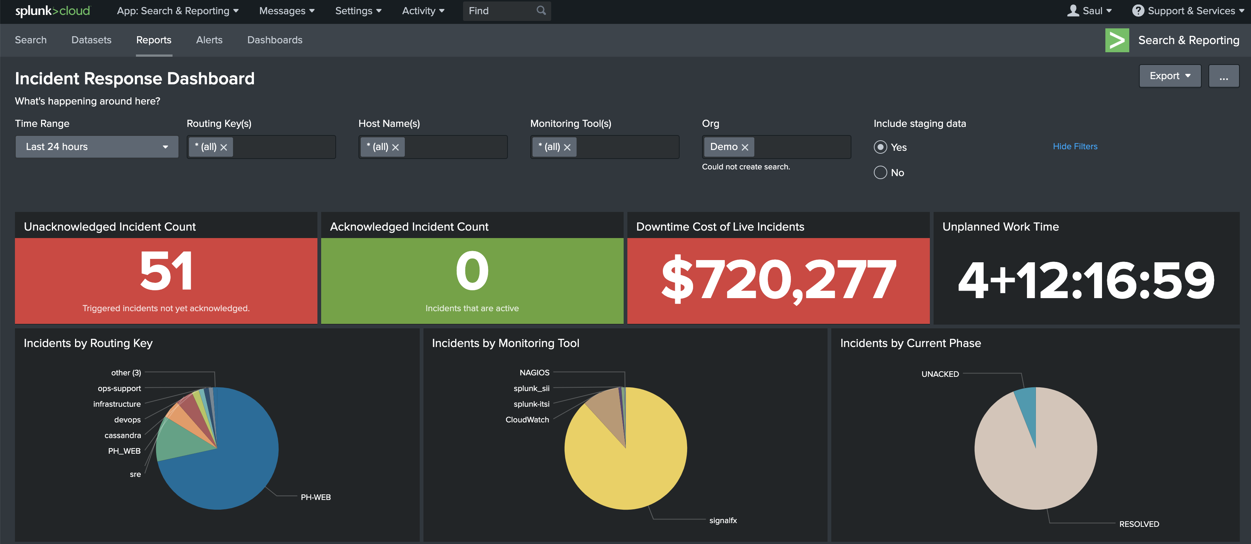Click the green Search & Reporting app icon
This screenshot has height=544, width=1251.
(1117, 40)
